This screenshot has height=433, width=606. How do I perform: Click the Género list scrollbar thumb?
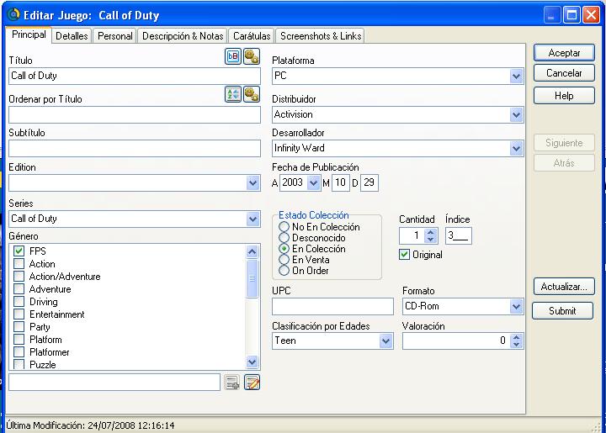(x=252, y=278)
